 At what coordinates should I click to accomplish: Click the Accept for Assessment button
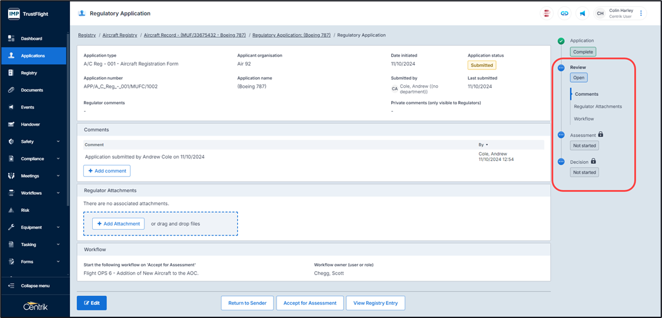point(309,303)
